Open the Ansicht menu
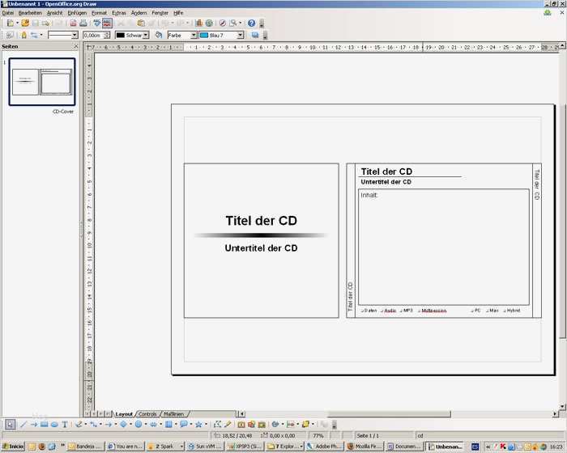Screen dimensions: 567x453 54,13
